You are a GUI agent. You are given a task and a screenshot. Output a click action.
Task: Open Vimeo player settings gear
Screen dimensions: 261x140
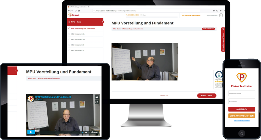86,133
